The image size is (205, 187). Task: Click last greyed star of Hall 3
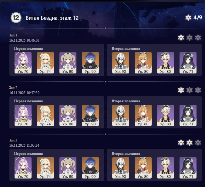pos(198,143)
